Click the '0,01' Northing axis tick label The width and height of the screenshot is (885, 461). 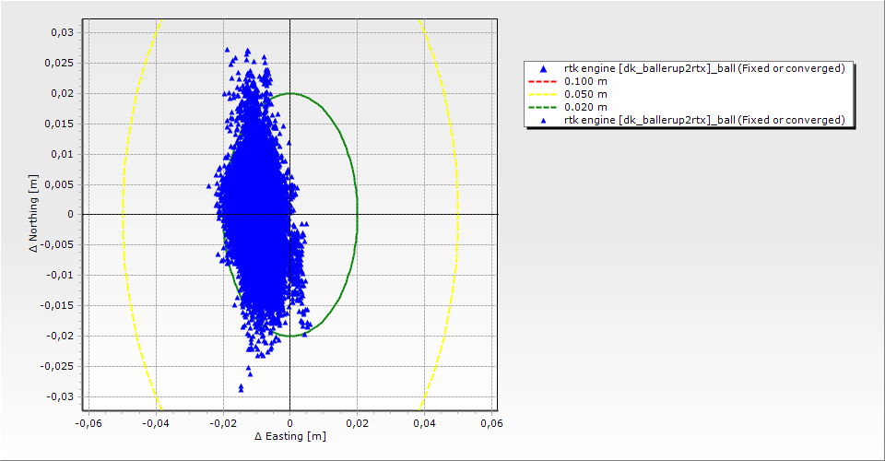62,154
